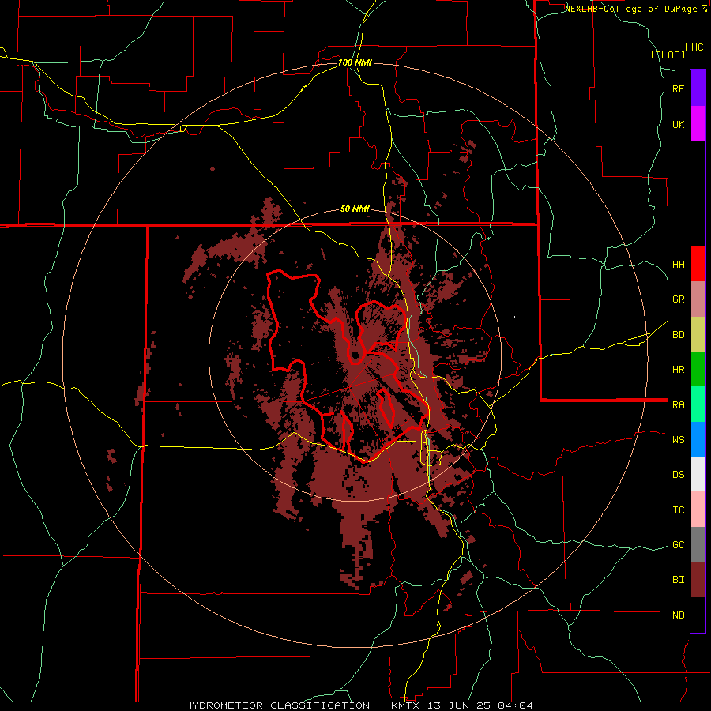Click the HHC product code text
Screen dimensions: 711x711
click(694, 47)
